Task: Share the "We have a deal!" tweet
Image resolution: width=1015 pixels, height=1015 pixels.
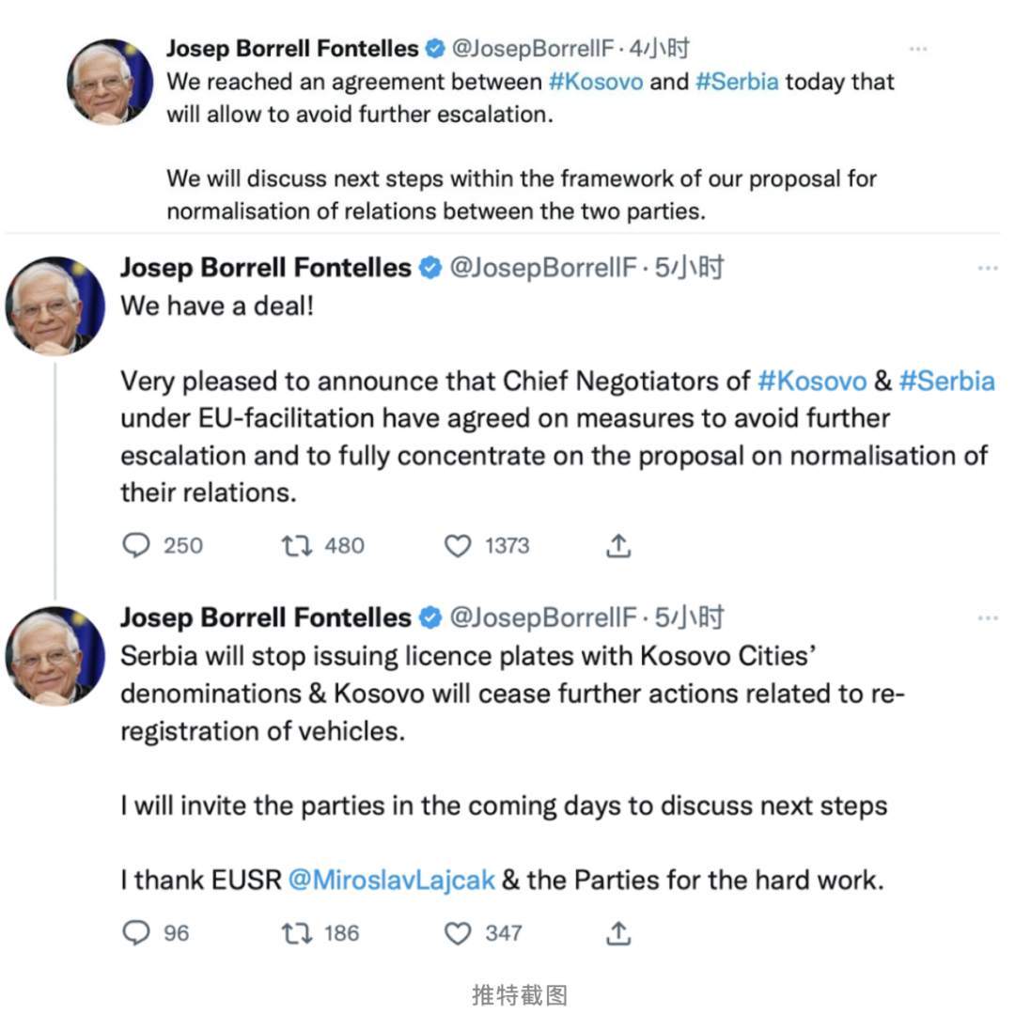Action: point(617,546)
